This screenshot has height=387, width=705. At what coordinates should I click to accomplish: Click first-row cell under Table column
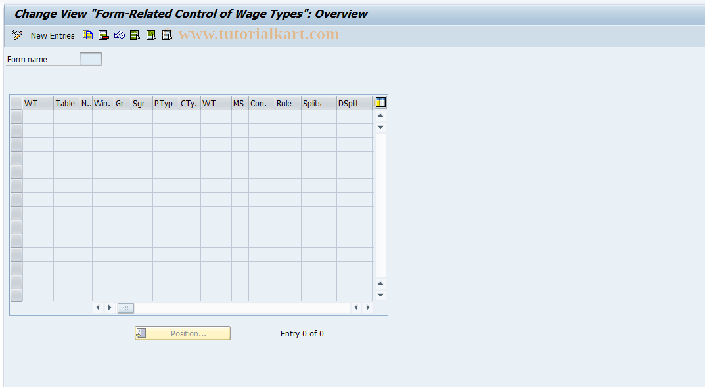pyautogui.click(x=66, y=117)
